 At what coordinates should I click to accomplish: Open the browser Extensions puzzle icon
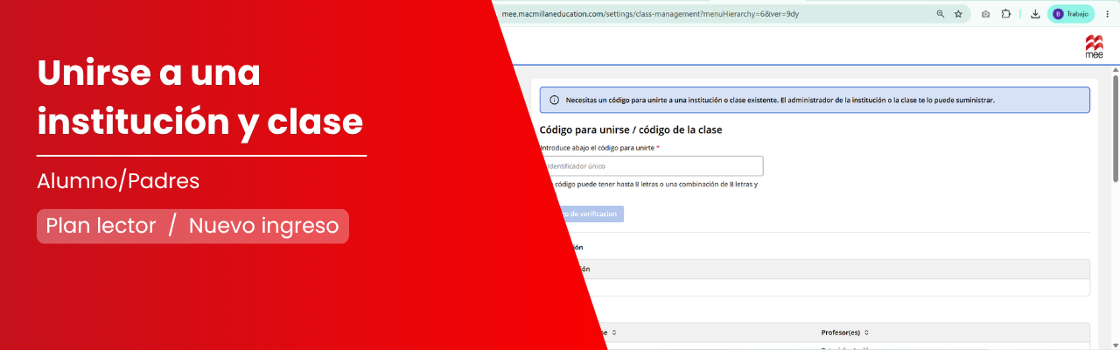[1006, 14]
